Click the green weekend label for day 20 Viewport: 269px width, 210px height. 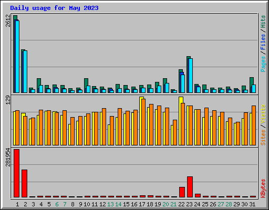[165, 204]
